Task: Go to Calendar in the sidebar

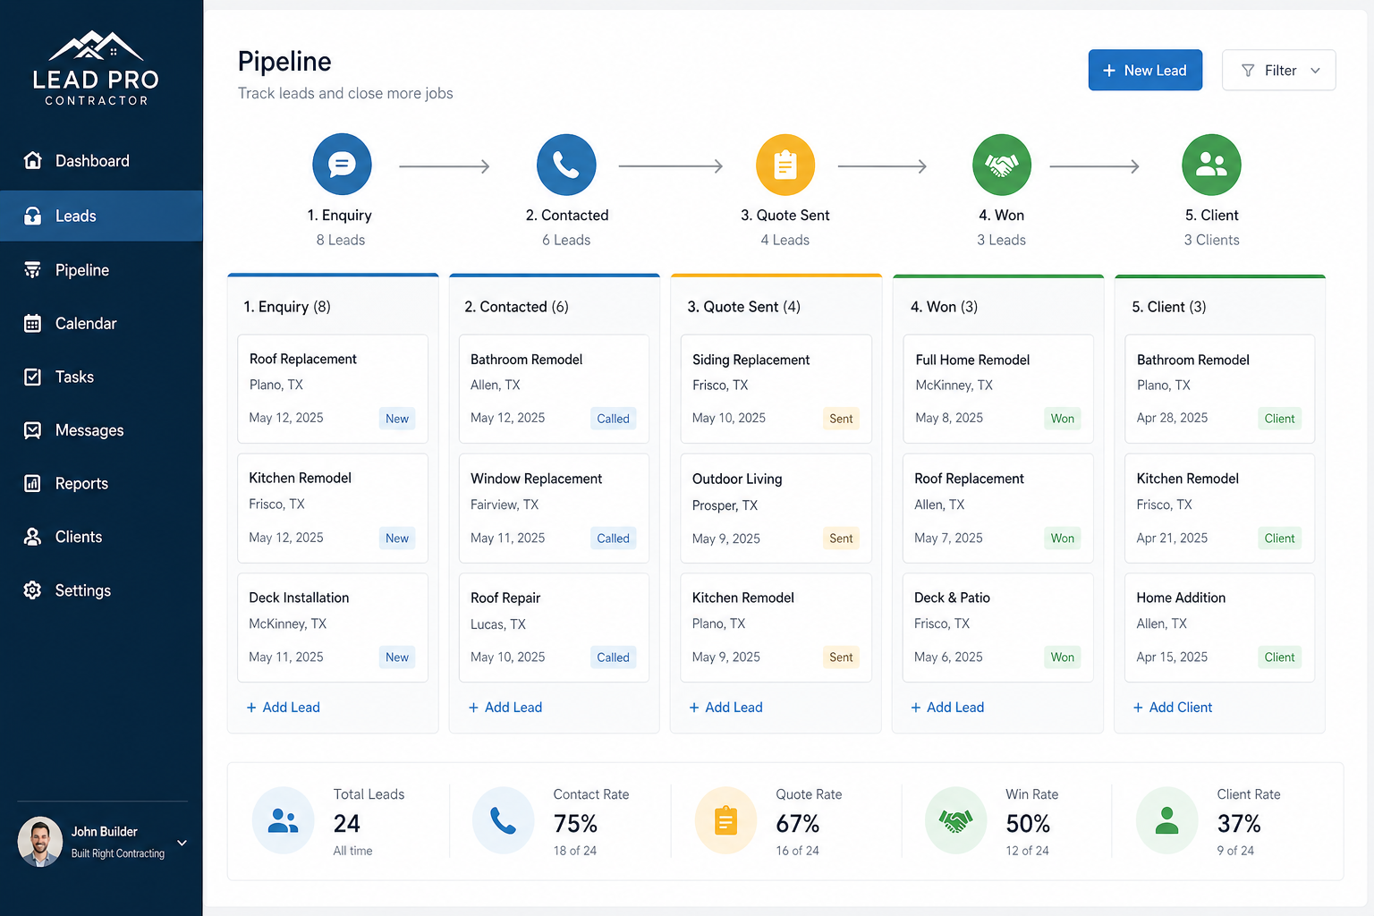Action: (x=86, y=324)
